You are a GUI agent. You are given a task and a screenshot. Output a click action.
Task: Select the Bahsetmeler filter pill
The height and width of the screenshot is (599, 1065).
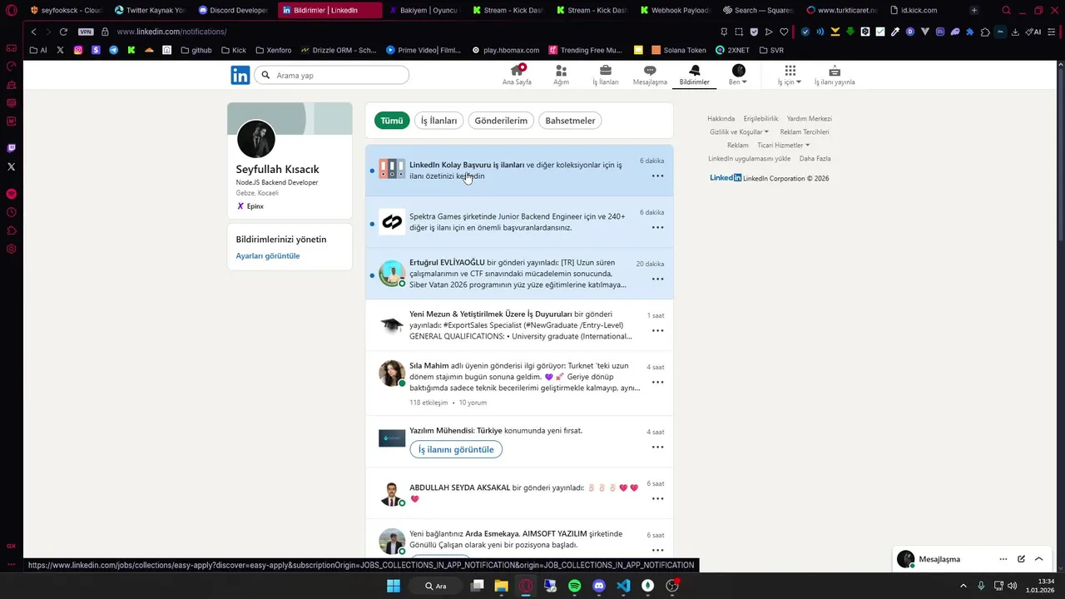[x=570, y=121]
